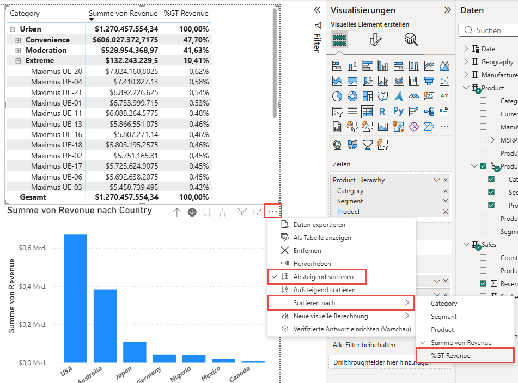
Task: Open focus mode for the bar chart
Action: point(257,212)
